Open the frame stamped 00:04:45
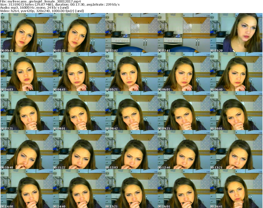The image size is (263, 208). pos(79,72)
